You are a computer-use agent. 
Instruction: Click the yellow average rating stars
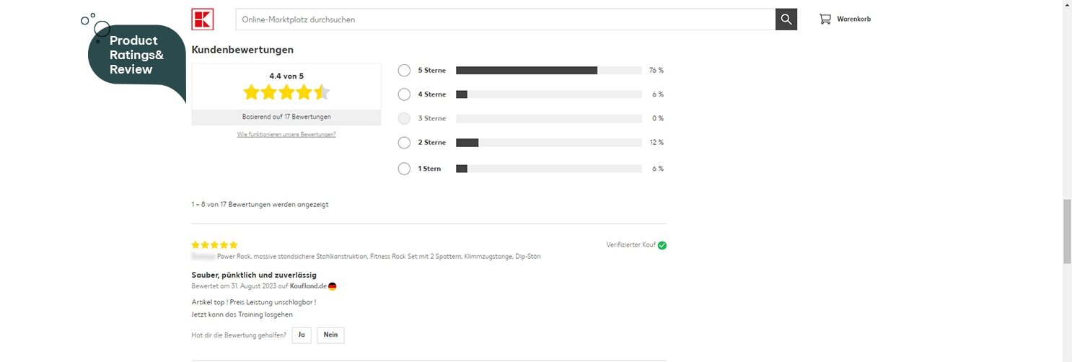tap(286, 92)
